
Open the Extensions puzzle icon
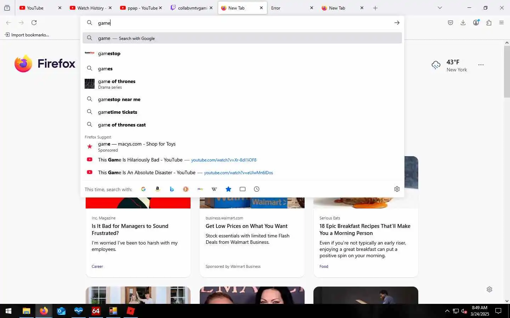pyautogui.click(x=489, y=23)
